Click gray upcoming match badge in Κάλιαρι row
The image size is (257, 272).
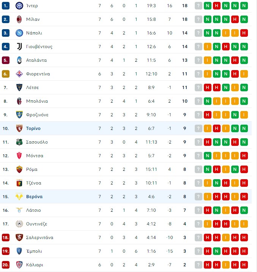[x=199, y=265]
